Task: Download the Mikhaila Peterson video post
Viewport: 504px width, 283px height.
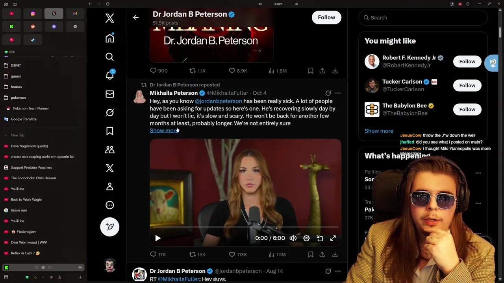Action: (x=335, y=254)
